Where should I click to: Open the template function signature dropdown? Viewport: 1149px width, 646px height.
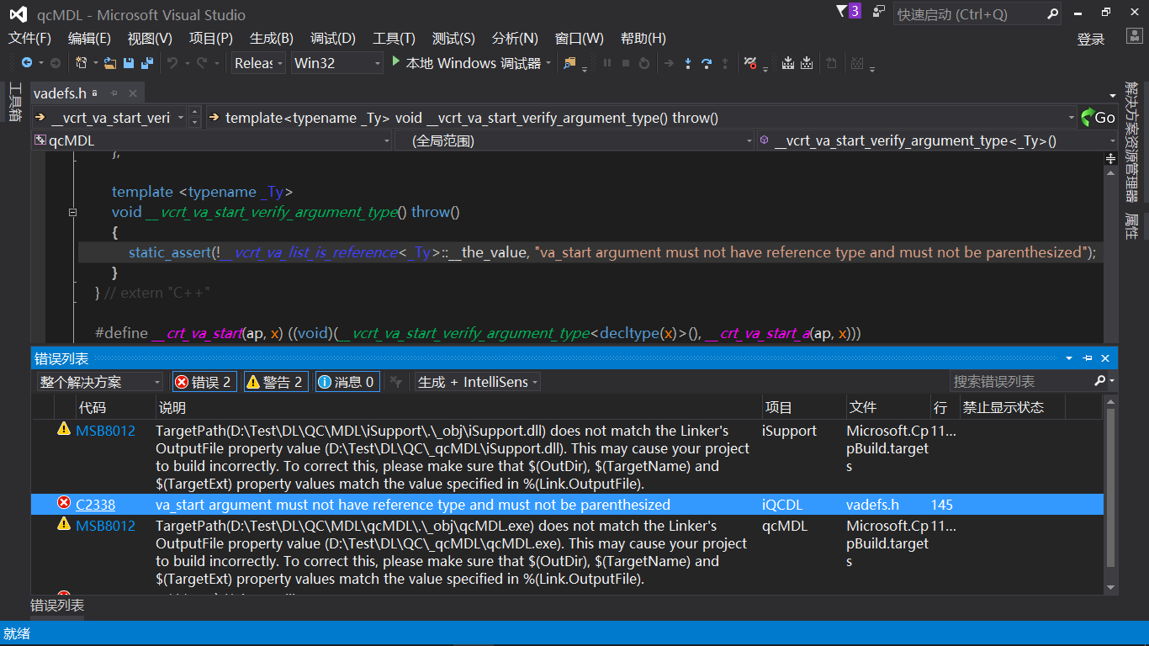coord(642,118)
